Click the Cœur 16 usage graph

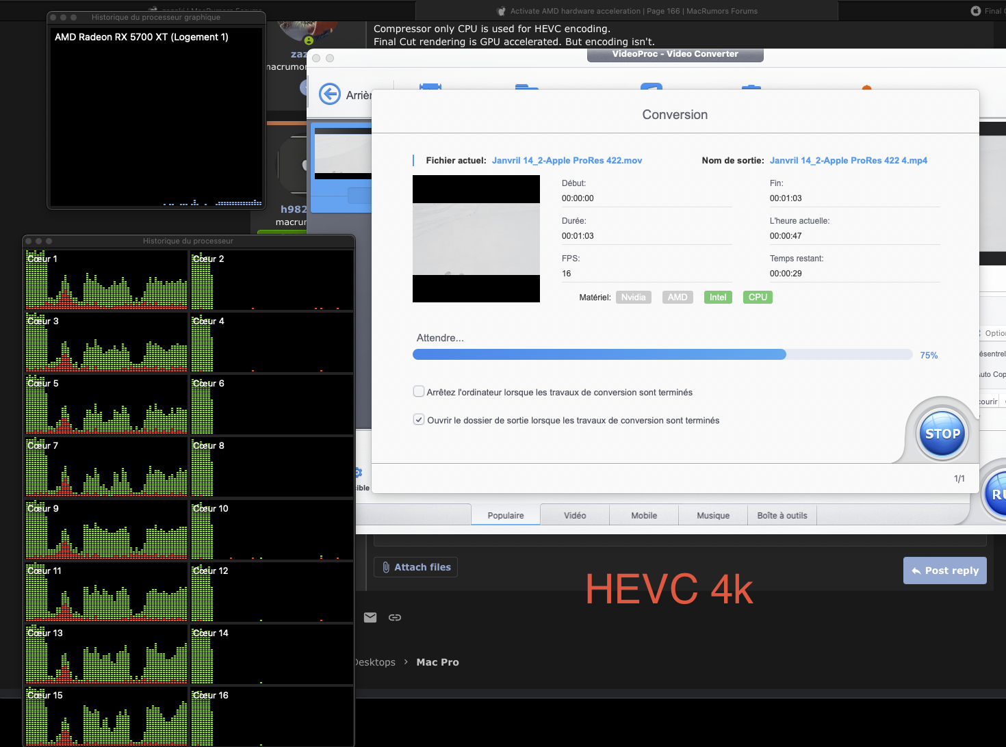click(272, 716)
